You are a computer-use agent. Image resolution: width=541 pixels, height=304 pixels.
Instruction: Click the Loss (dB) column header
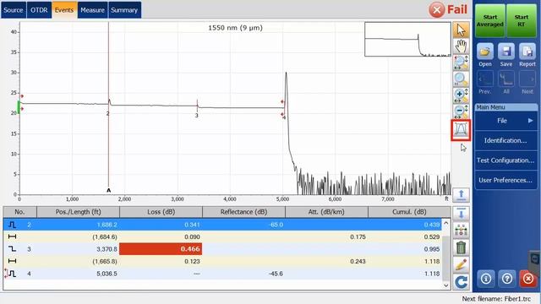161,212
